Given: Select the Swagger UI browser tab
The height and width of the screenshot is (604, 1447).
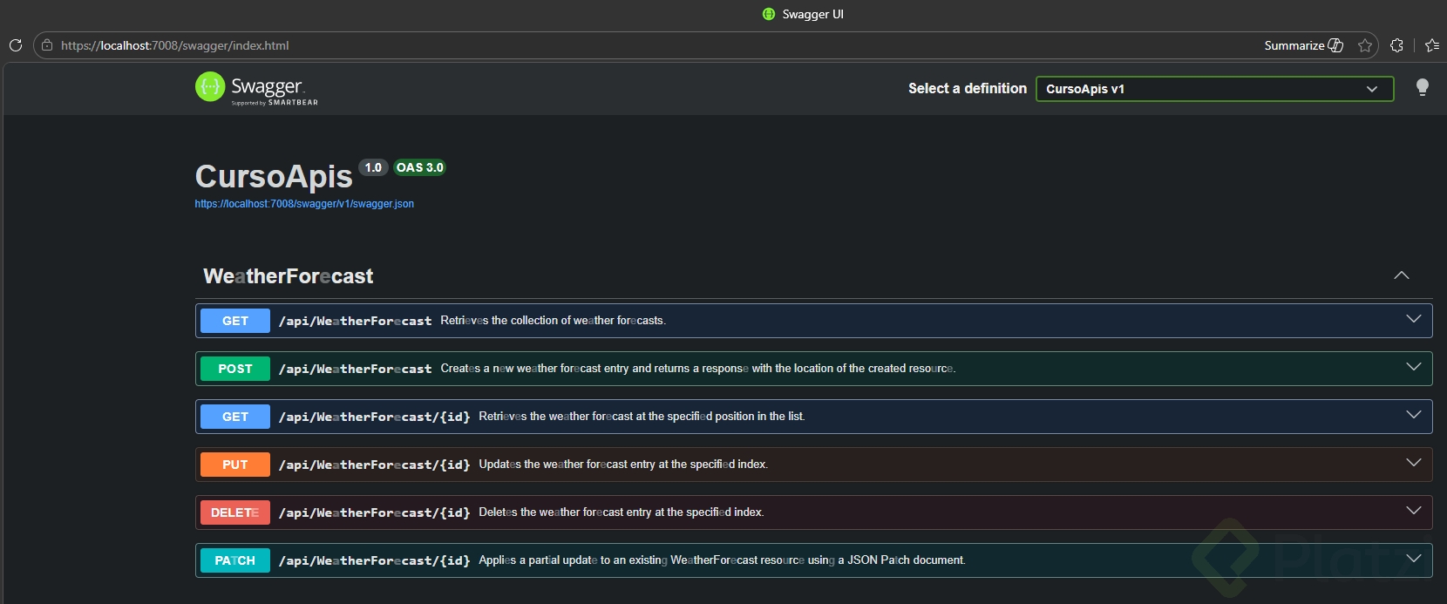Looking at the screenshot, I should 803,14.
